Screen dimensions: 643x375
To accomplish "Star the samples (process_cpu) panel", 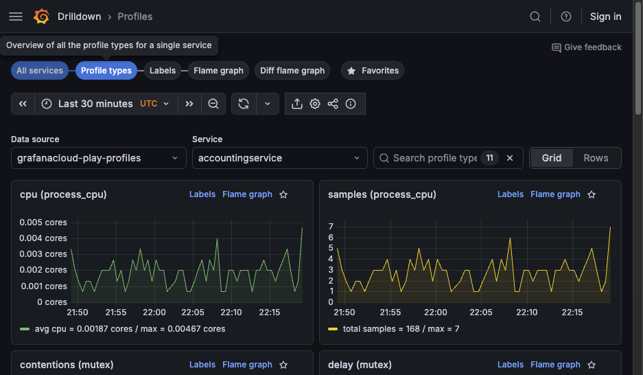I will [592, 194].
